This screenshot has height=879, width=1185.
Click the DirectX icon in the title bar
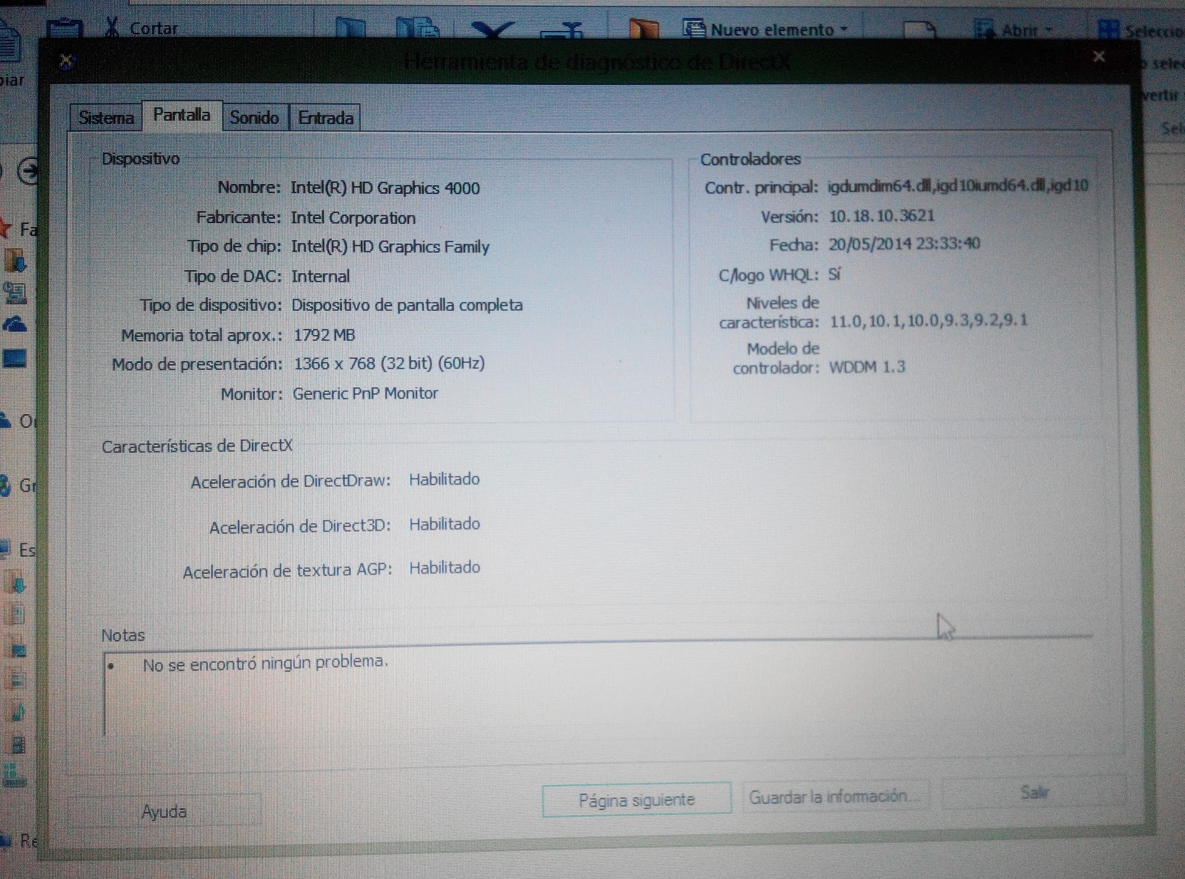click(x=66, y=61)
